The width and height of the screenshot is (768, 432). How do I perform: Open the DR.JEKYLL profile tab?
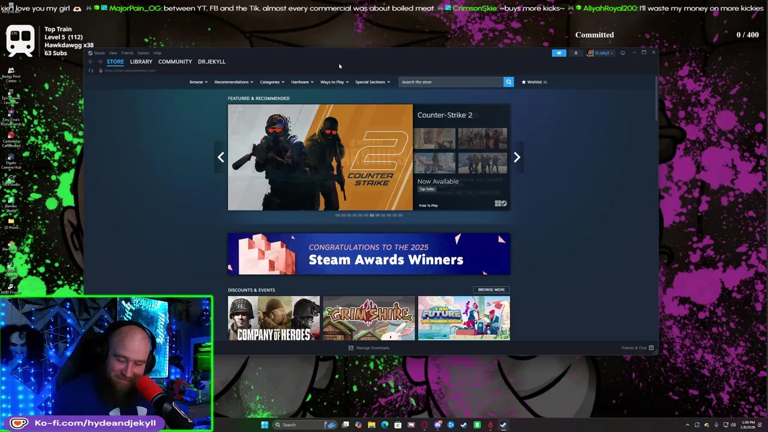[212, 62]
